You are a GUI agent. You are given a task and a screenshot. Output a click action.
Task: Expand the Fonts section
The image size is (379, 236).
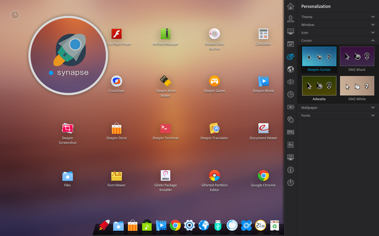point(338,115)
